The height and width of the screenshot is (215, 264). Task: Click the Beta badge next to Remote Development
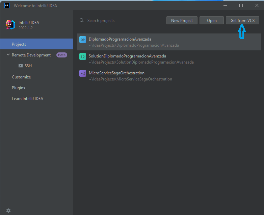coord(62,55)
